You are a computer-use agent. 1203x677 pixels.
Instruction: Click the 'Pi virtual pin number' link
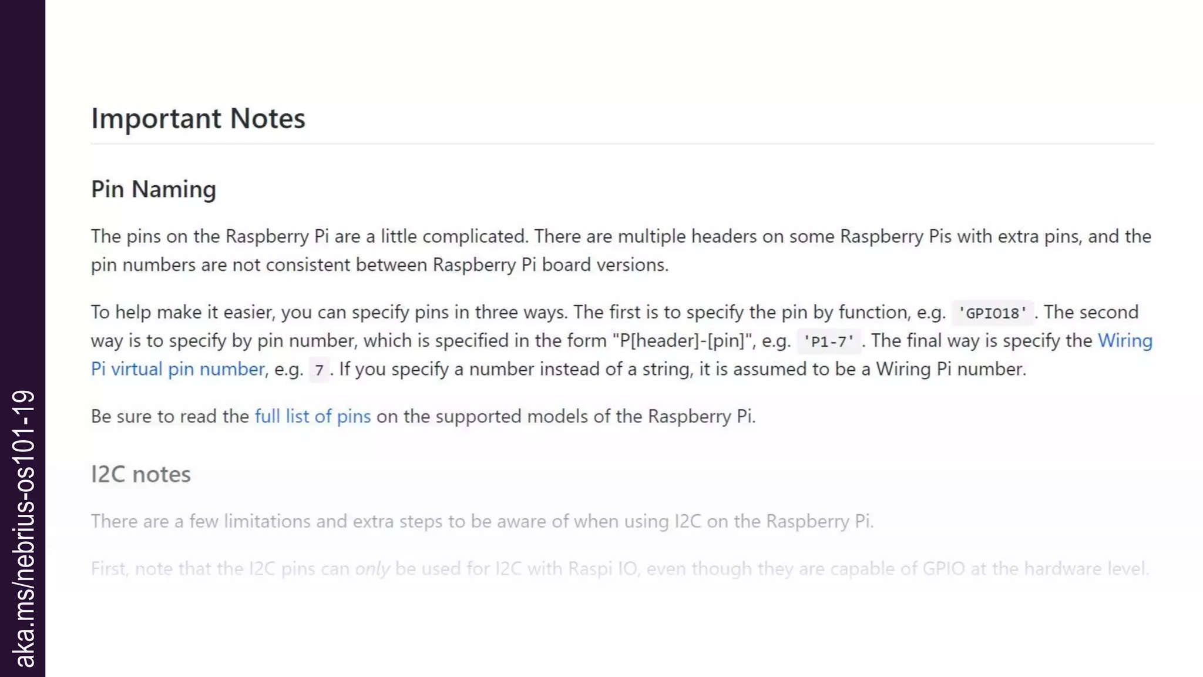(177, 369)
